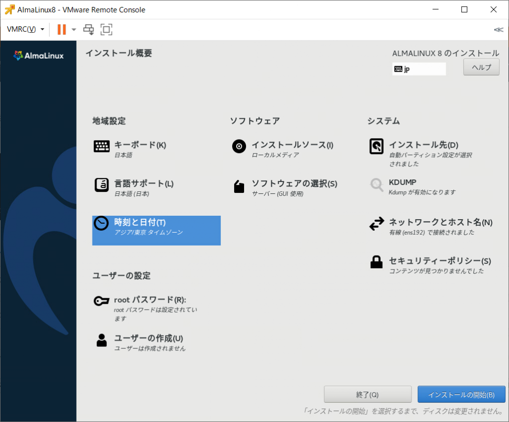509x422 pixels.
Task: Click the keyboard icon for キーボード(K)
Action: [x=101, y=147]
